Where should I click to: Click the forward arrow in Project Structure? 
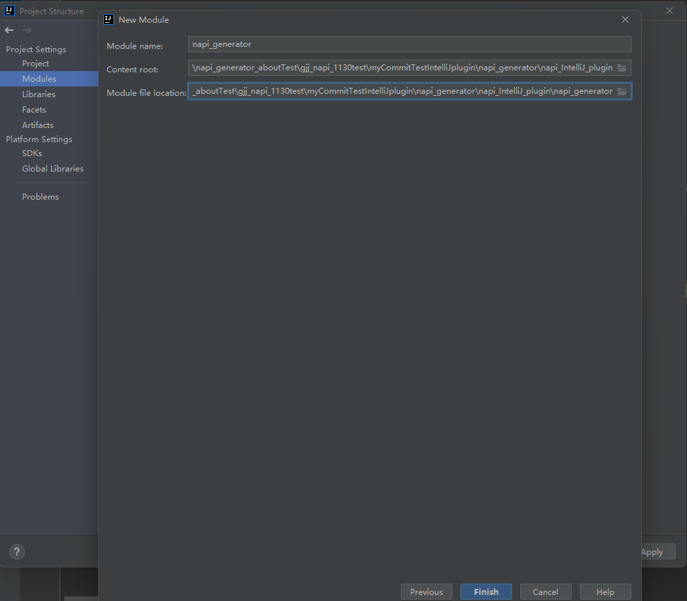(27, 30)
